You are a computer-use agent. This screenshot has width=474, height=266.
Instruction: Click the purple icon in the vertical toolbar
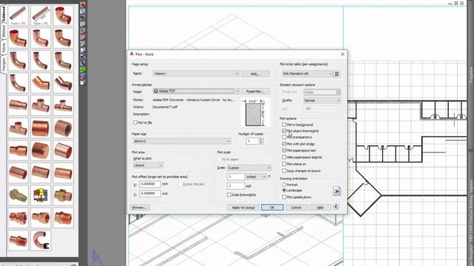tap(82, 76)
